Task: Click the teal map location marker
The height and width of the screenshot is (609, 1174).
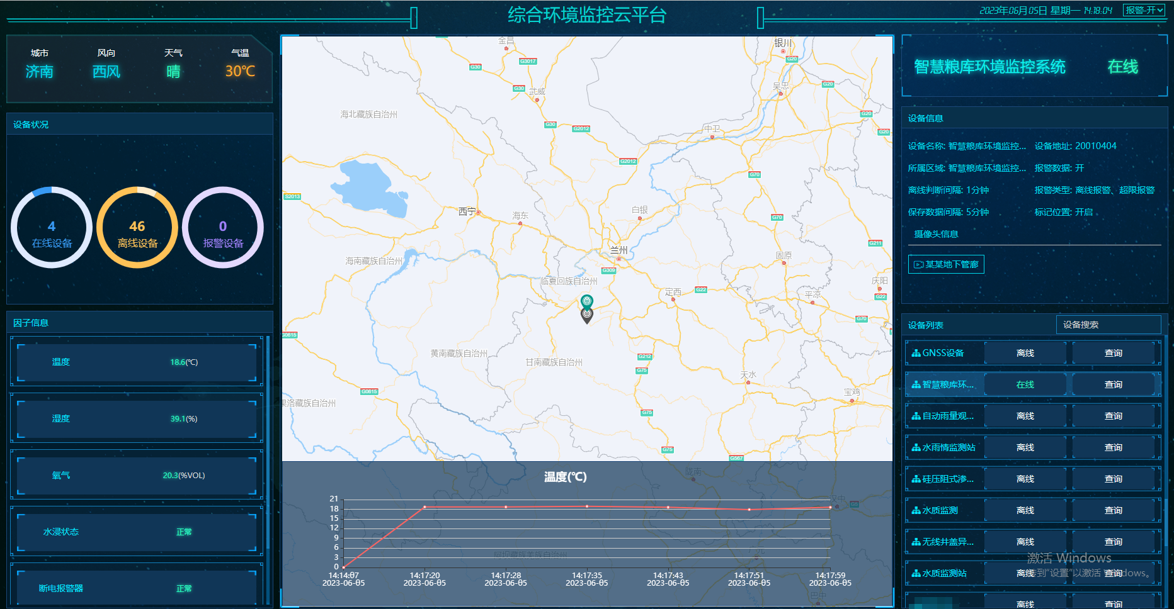Action: pyautogui.click(x=587, y=301)
